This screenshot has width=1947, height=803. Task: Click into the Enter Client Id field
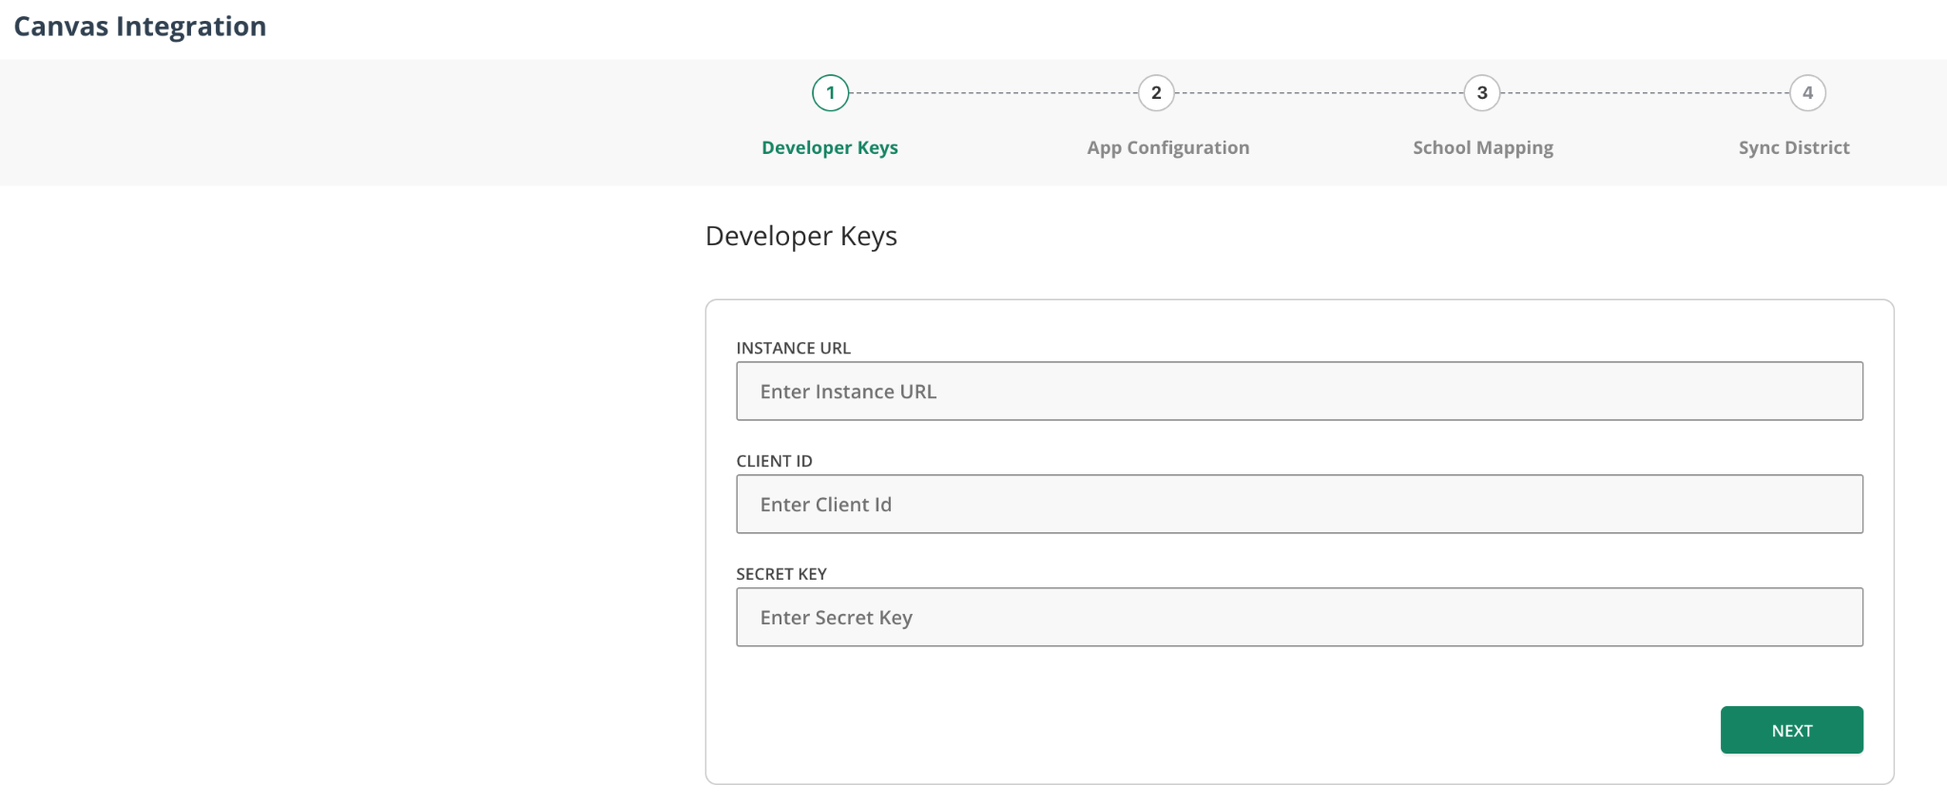tap(1300, 505)
